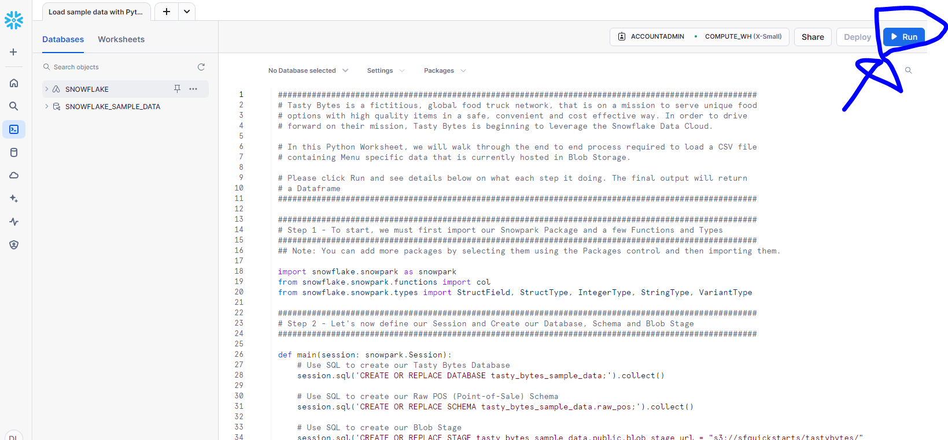
Task: Open the Search magnifier in sidebar
Action: coord(14,106)
